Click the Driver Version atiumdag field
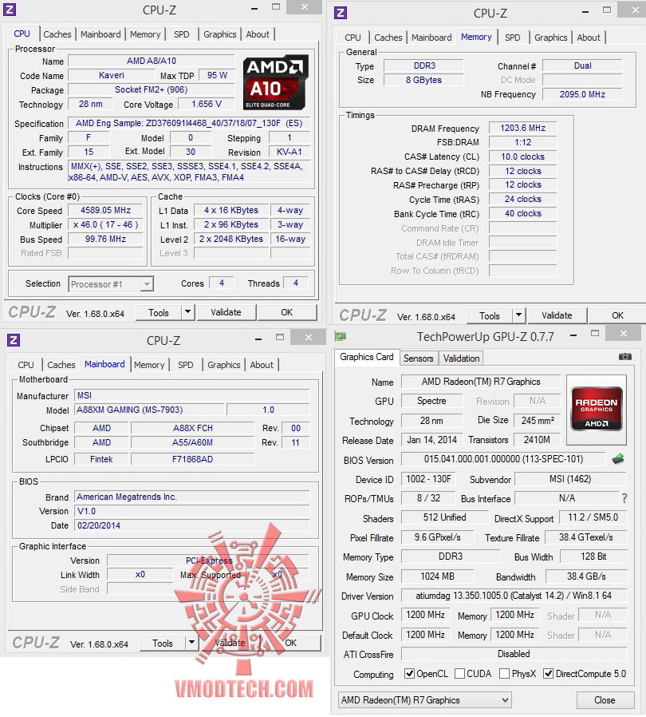Screen dimensions: 646x717 [514, 596]
